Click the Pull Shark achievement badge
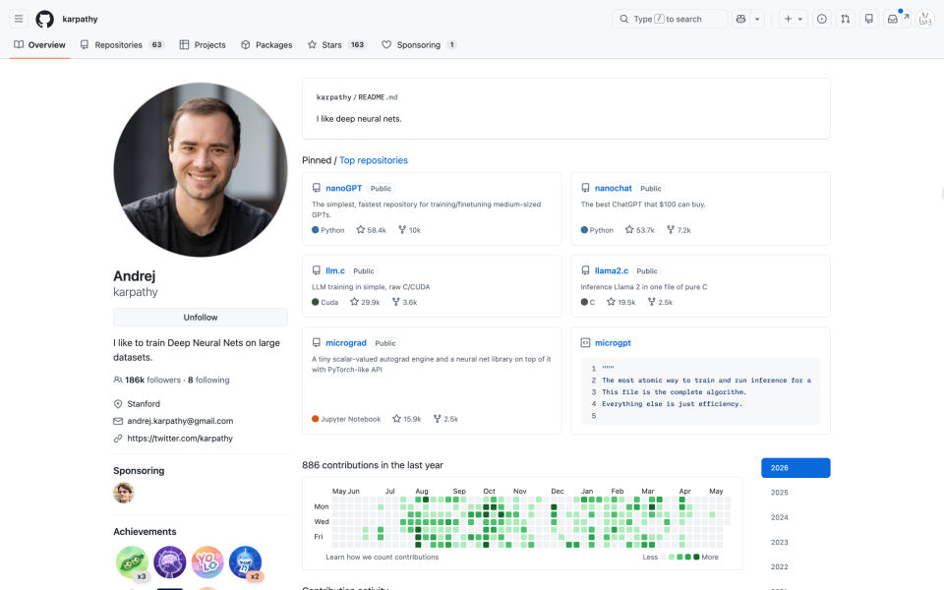The image size is (944, 590). [245, 562]
